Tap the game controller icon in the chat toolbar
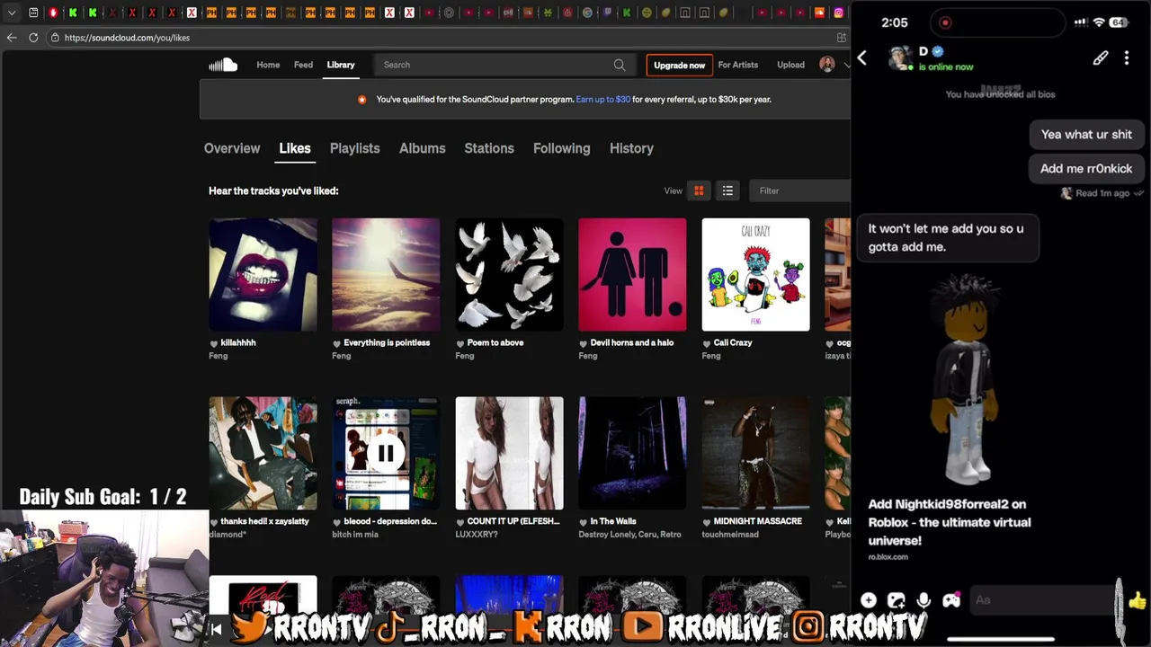This screenshot has height=647, width=1151. pyautogui.click(x=951, y=600)
